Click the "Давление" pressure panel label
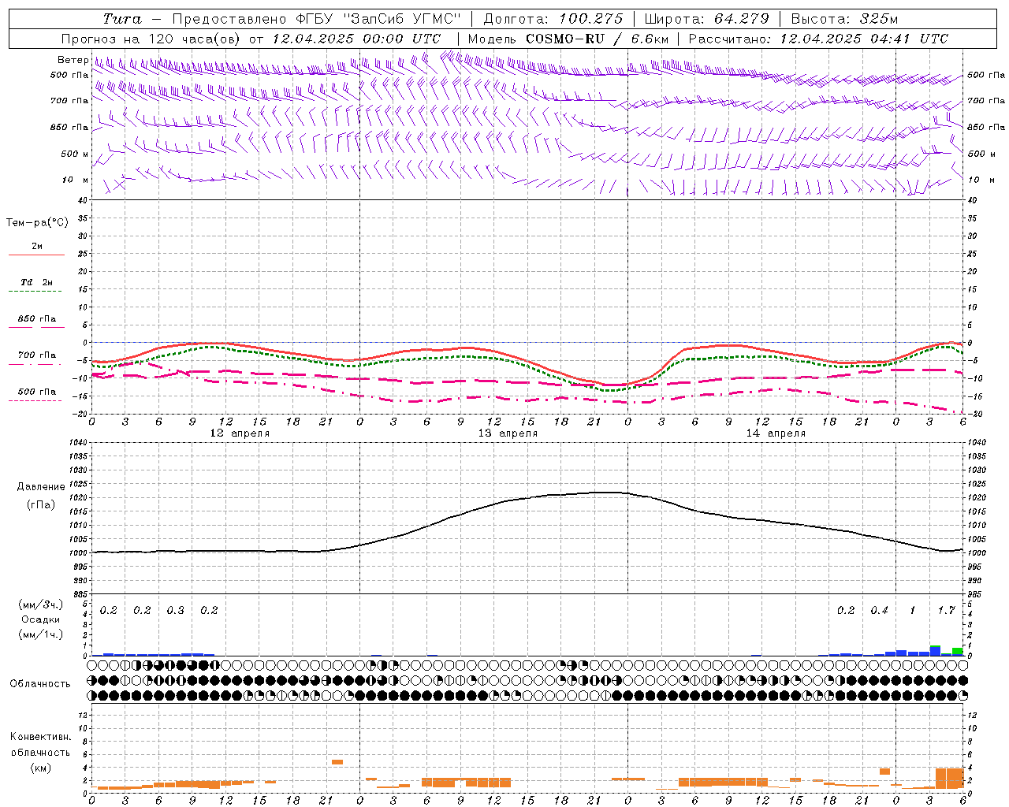This screenshot has height=807, width=1009. pos(41,487)
